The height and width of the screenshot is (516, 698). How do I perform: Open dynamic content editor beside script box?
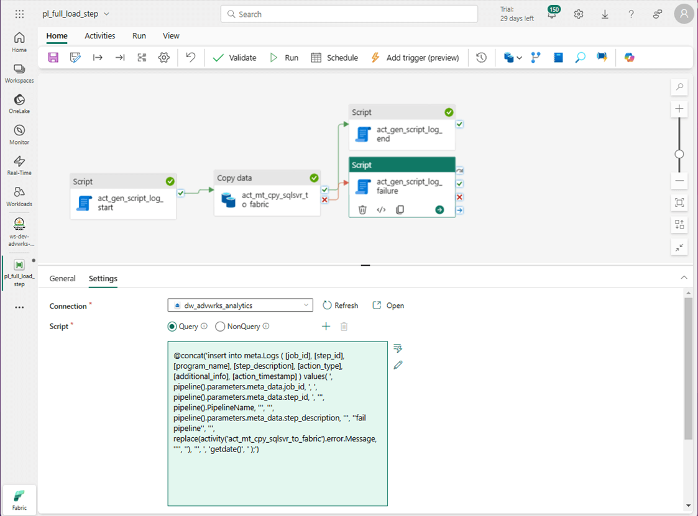398,348
